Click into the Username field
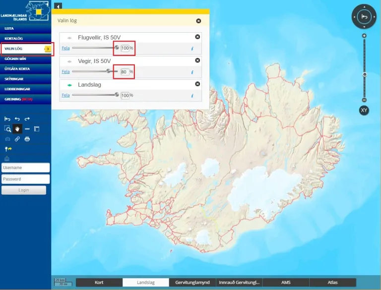Viewport: 381px width, 290px height. click(25, 168)
